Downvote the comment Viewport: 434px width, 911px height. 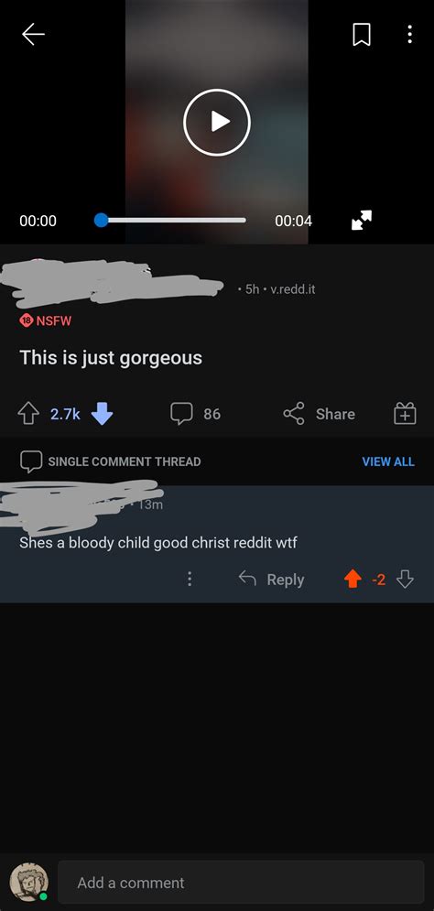[405, 580]
